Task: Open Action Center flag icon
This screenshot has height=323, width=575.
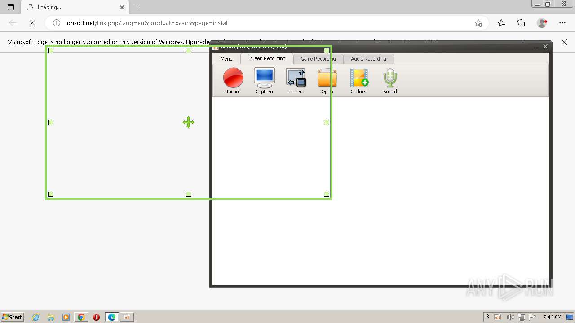Action: (x=532, y=317)
